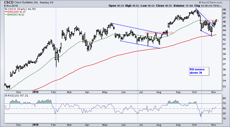Click the green dotted EMA(50) legend swatch
The image size is (230, 127).
coord(6,15)
